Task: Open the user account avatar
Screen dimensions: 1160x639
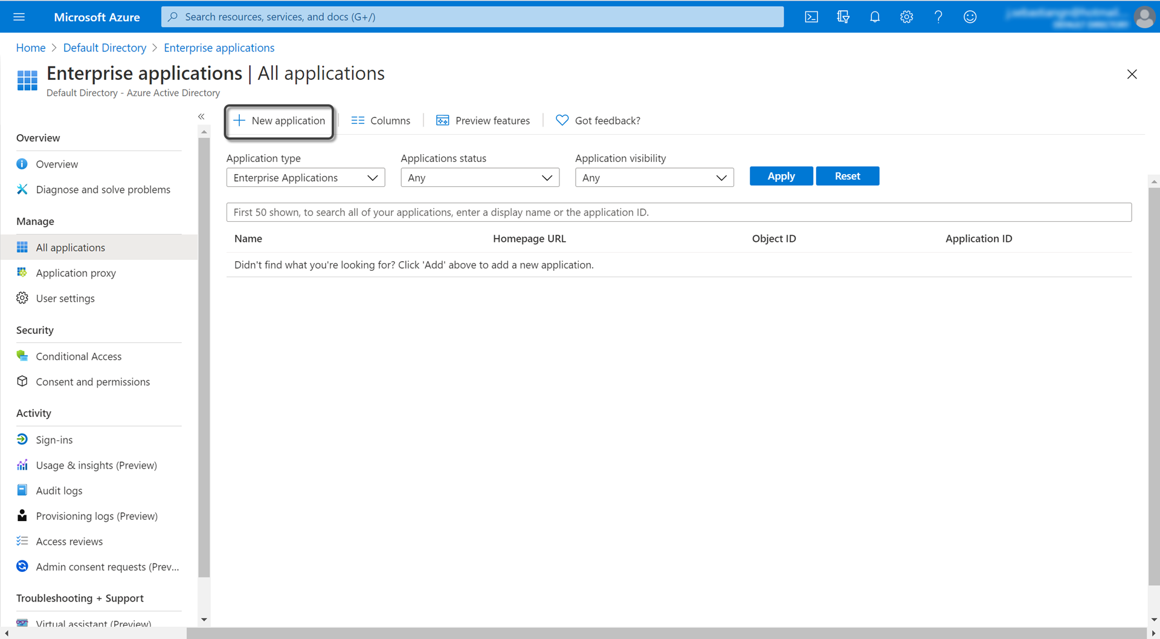Action: click(x=1144, y=17)
